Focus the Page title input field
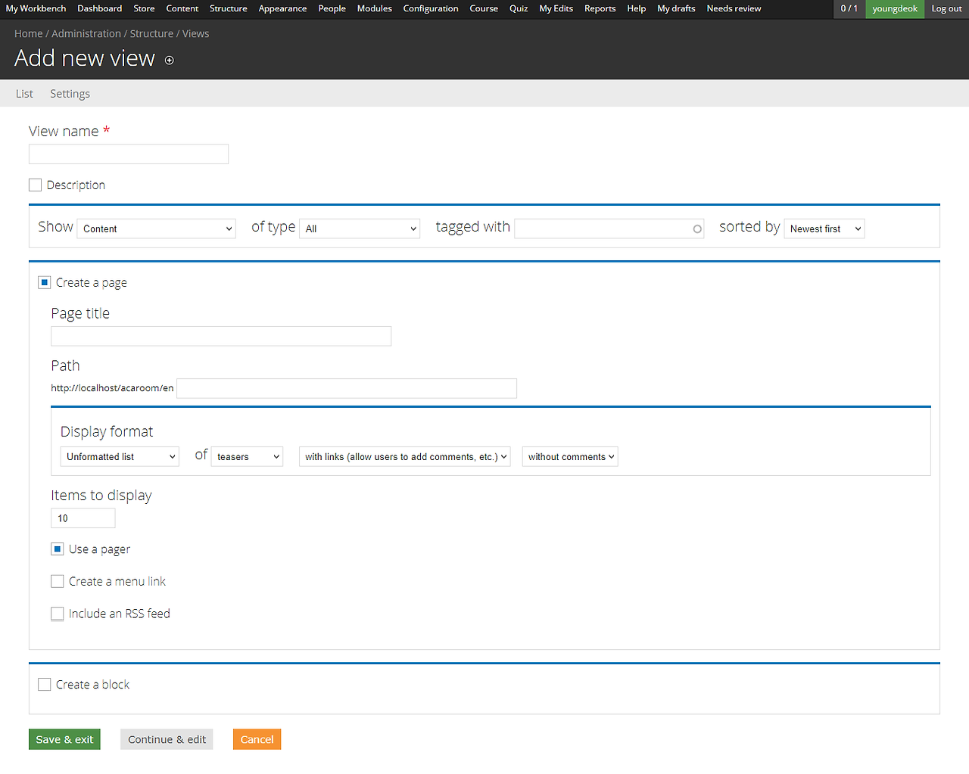The image size is (969, 774). point(221,336)
